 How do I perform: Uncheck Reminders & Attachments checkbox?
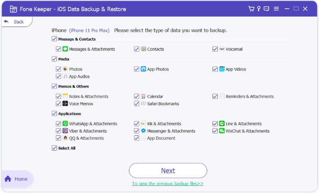tap(215, 96)
